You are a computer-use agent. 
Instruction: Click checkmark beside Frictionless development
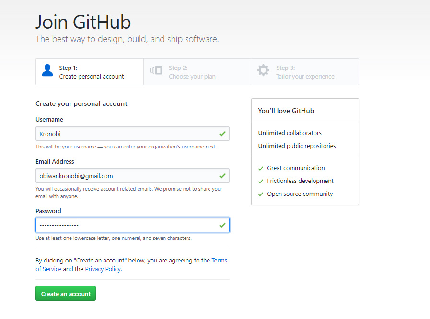pyautogui.click(x=261, y=182)
